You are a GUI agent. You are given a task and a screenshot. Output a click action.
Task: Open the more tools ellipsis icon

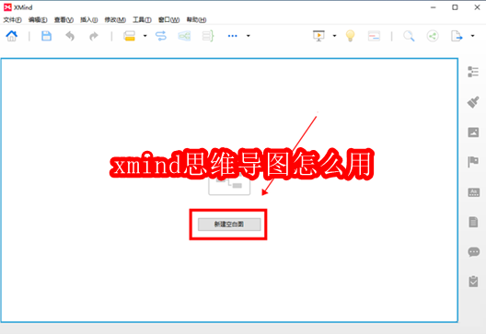tap(233, 36)
